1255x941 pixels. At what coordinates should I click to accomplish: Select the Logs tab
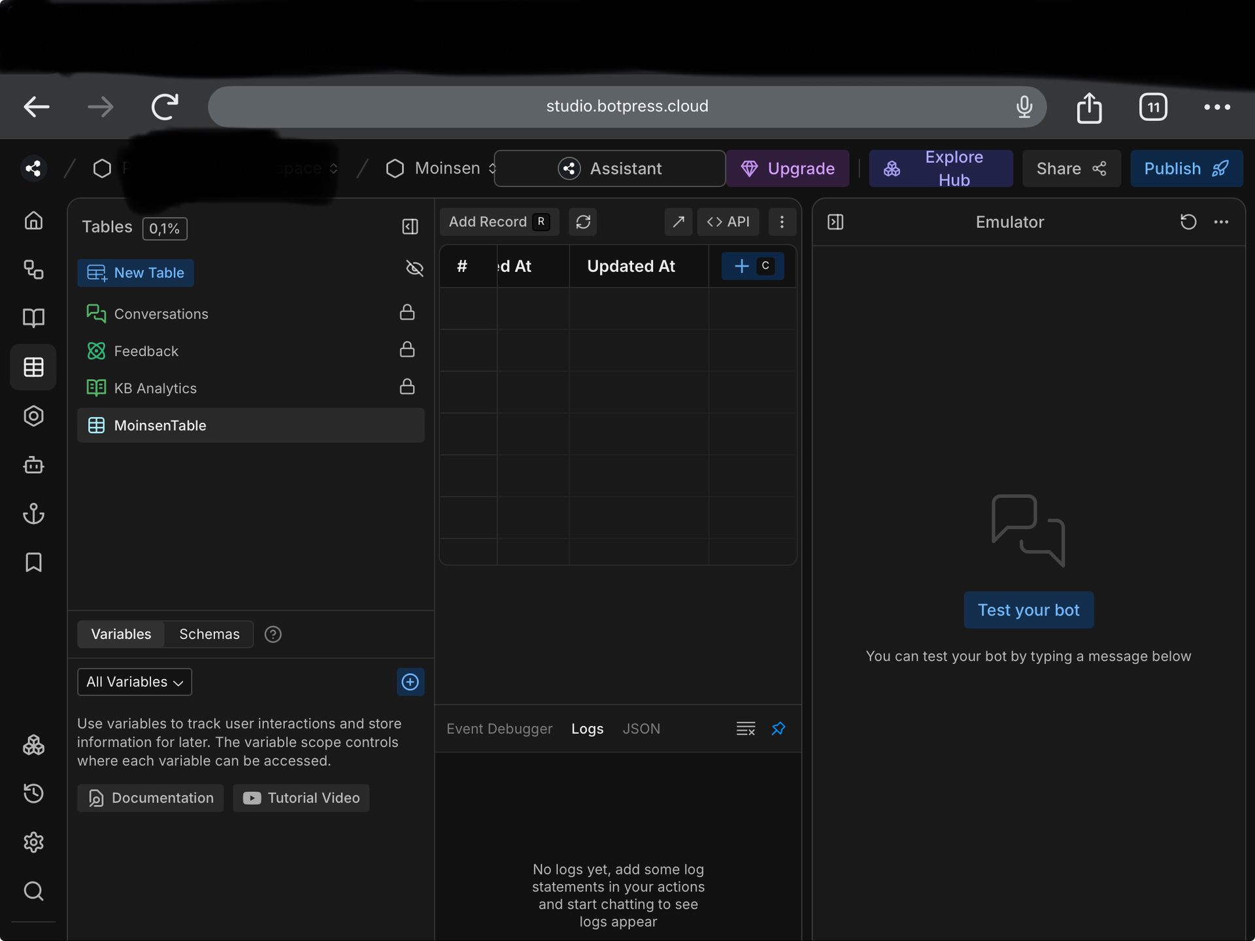(587, 729)
